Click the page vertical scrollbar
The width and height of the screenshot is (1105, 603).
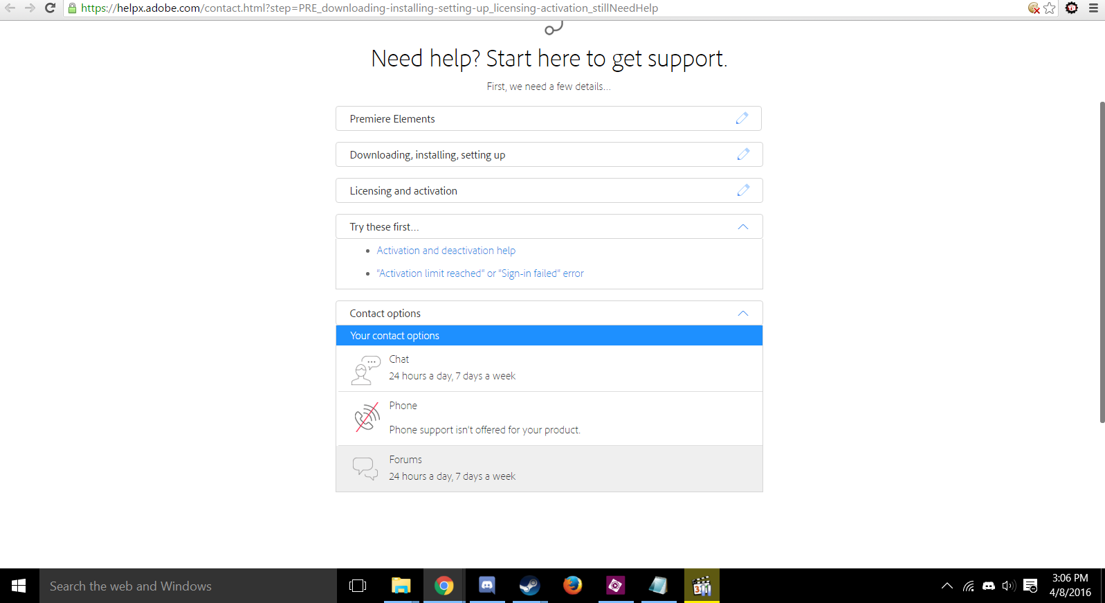pyautogui.click(x=1102, y=262)
